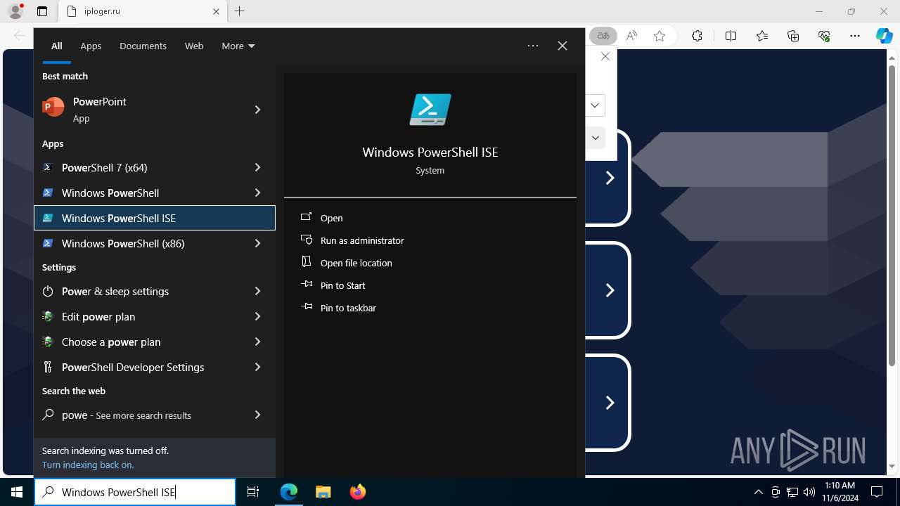Screen dimensions: 900x506
Task: Open the search options three-dots menu
Action: (x=533, y=46)
